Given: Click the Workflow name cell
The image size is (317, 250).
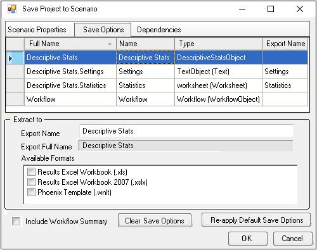Looking at the screenshot, I should [x=145, y=99].
